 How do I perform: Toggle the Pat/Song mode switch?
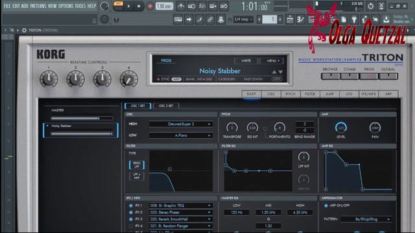pos(118,6)
